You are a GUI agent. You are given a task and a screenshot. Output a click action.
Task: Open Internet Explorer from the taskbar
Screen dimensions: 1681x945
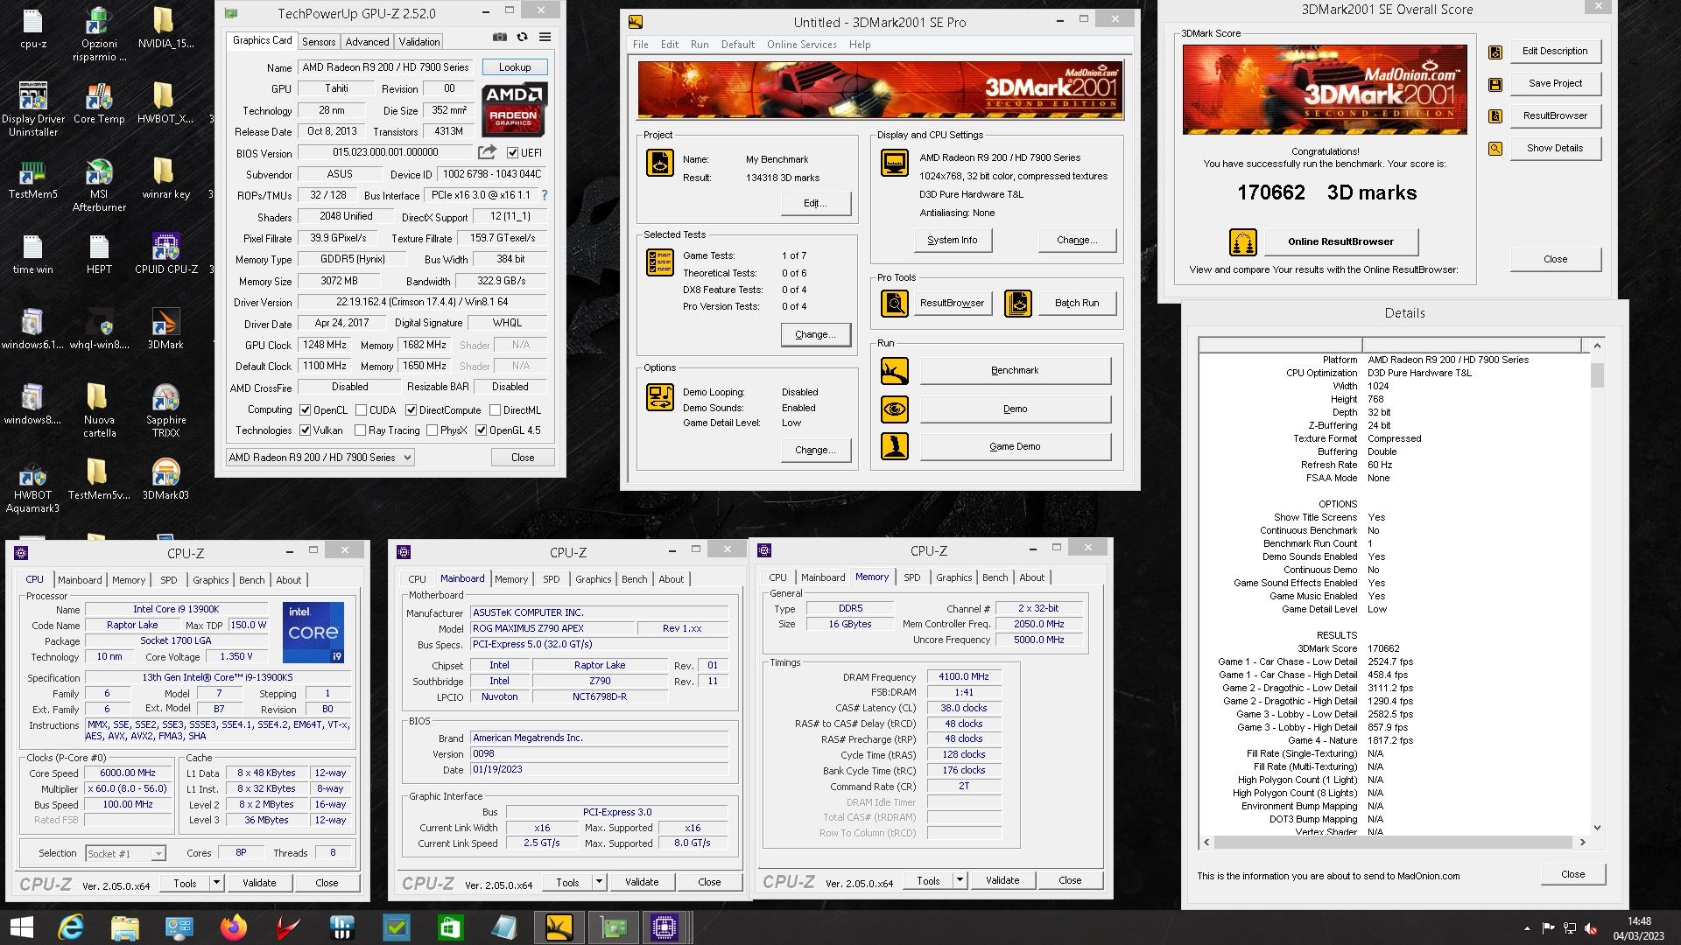click(71, 927)
